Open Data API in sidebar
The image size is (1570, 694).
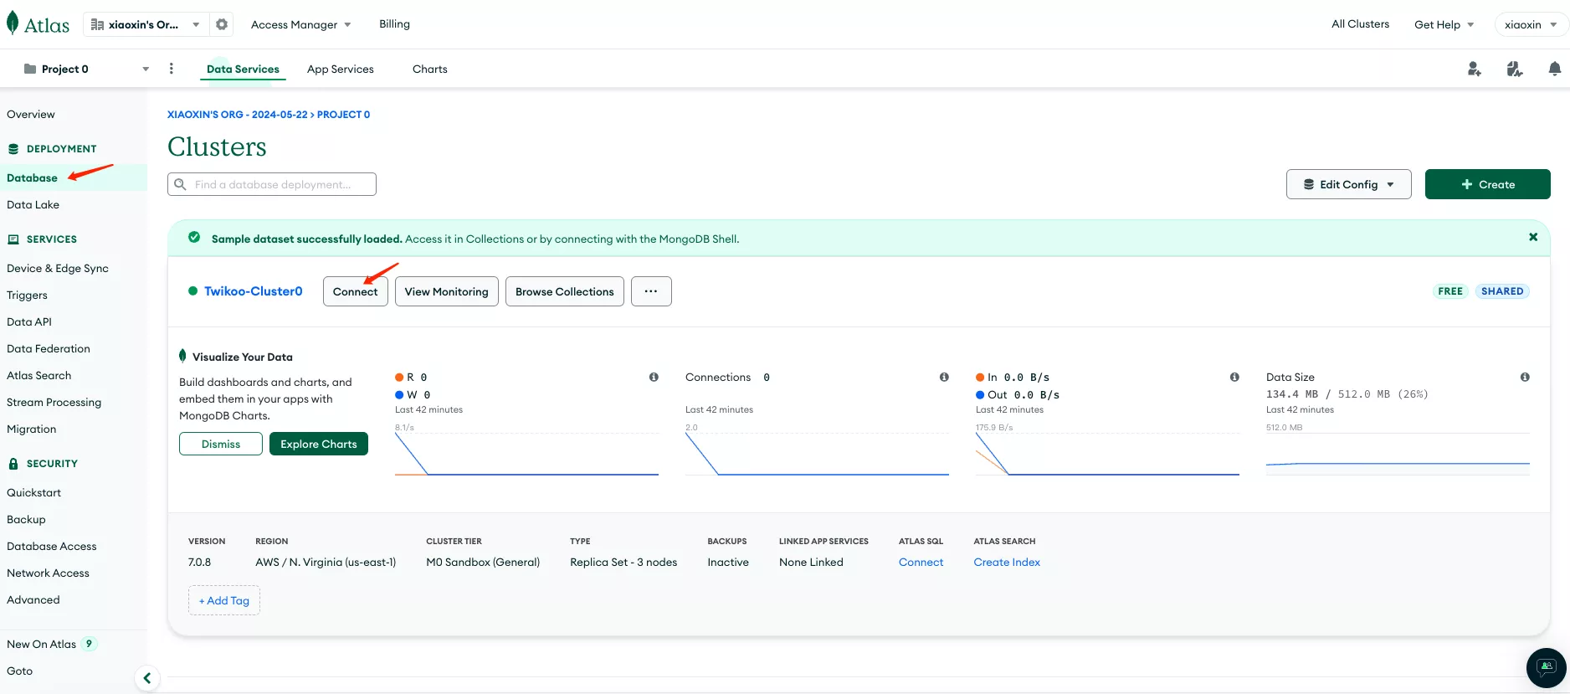coord(29,321)
